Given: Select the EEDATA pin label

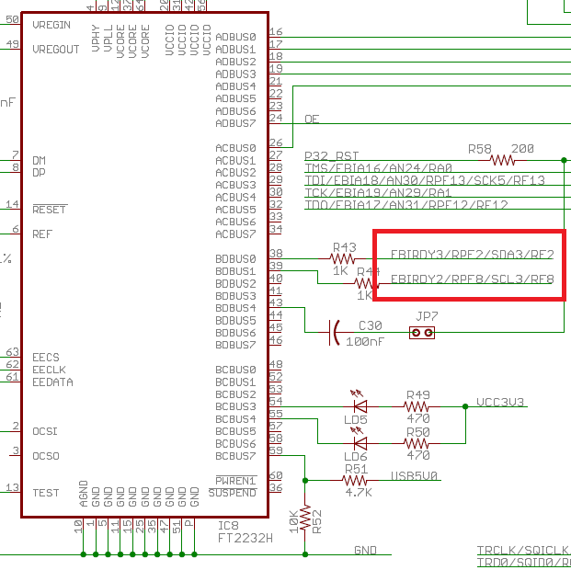Looking at the screenshot, I should click(x=52, y=382).
